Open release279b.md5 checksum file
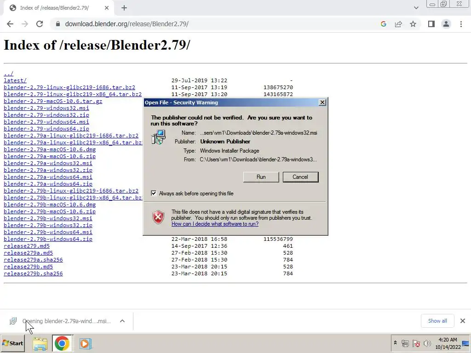This screenshot has width=471, height=353. click(28, 267)
